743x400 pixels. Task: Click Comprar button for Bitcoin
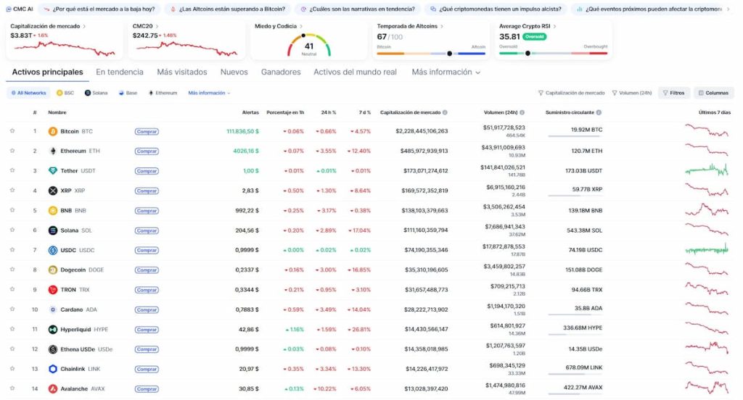tap(147, 132)
